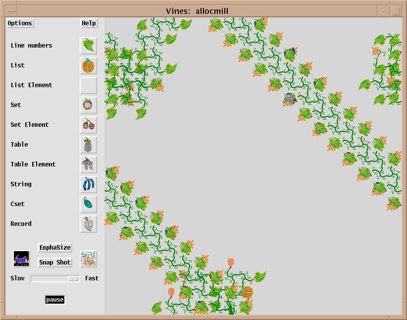Click the Table Element icon
Image resolution: width=407 pixels, height=320 pixels.
pos(89,164)
